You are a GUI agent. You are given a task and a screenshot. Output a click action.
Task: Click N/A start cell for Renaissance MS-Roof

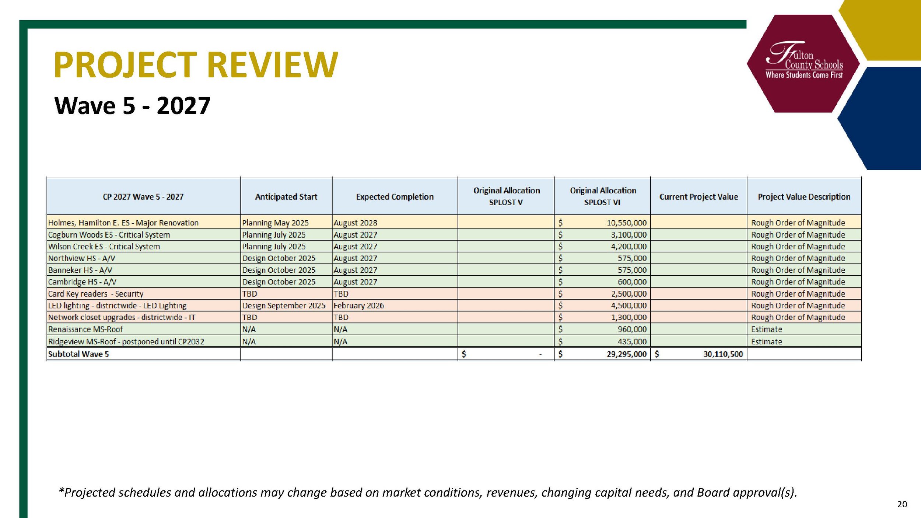pos(286,329)
